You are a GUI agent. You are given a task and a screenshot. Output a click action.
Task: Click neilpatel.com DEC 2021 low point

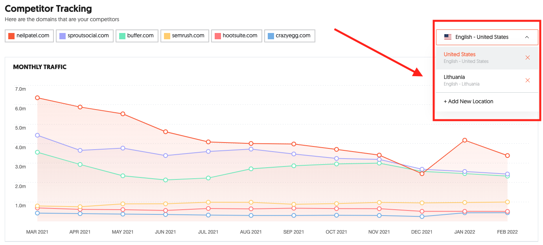(422, 174)
